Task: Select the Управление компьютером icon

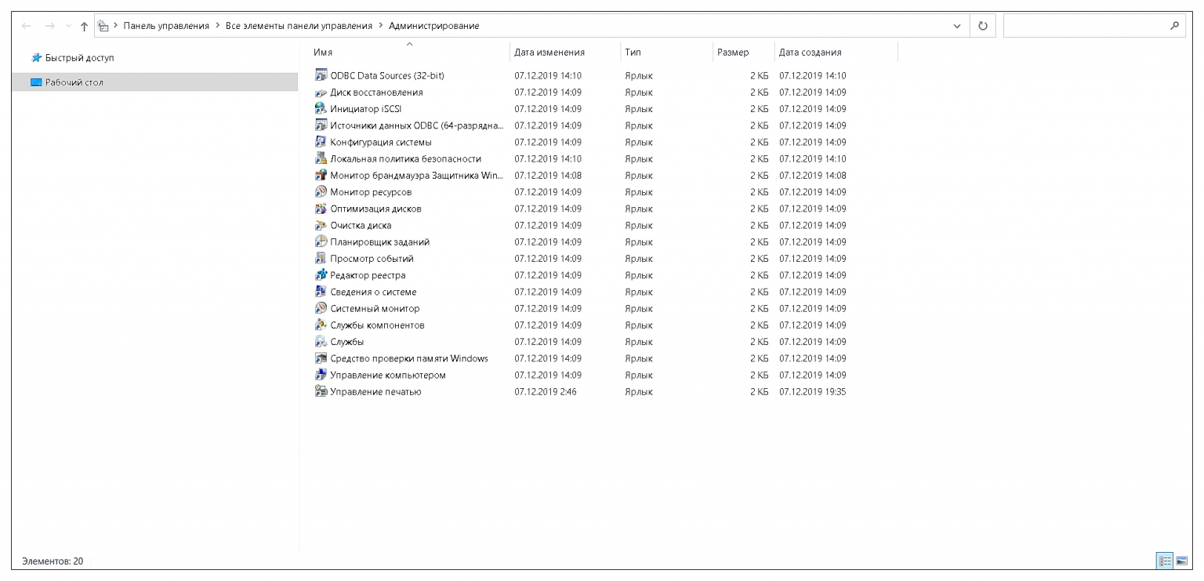Action: pos(320,376)
